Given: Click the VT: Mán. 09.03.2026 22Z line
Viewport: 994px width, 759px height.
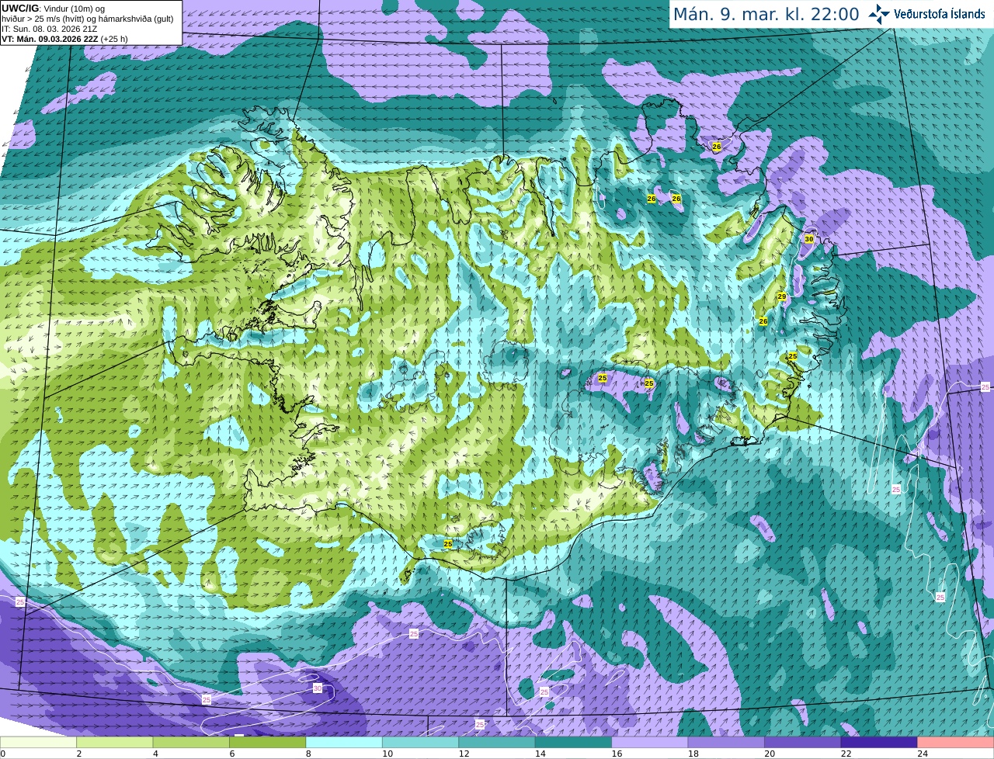Looking at the screenshot, I should coord(65,39).
